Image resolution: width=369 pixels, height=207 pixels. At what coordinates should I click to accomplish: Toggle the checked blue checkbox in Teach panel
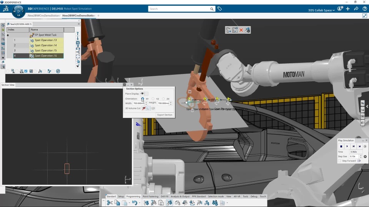[x=26, y=71]
